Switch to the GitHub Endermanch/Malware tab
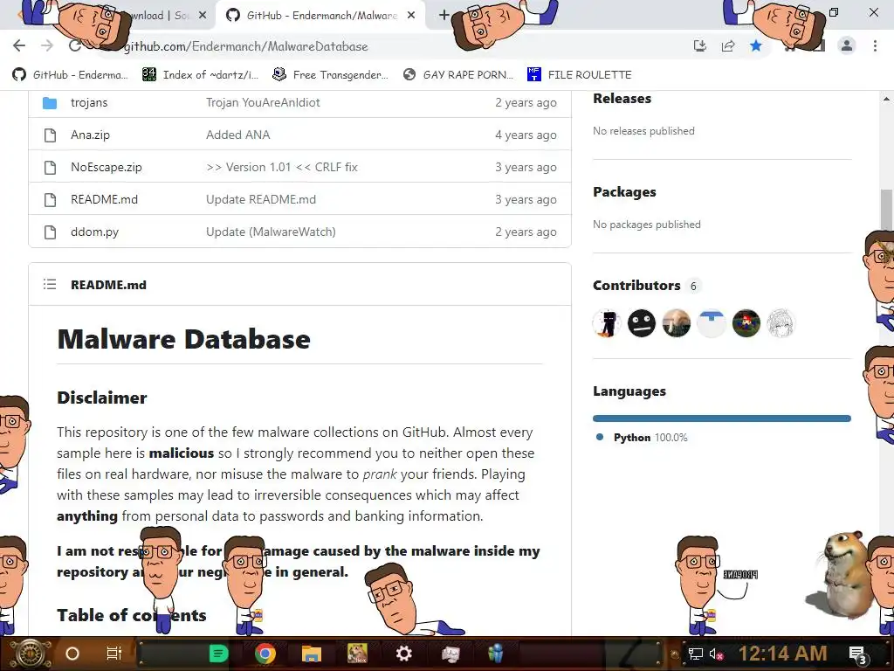This screenshot has width=894, height=671. 320,16
